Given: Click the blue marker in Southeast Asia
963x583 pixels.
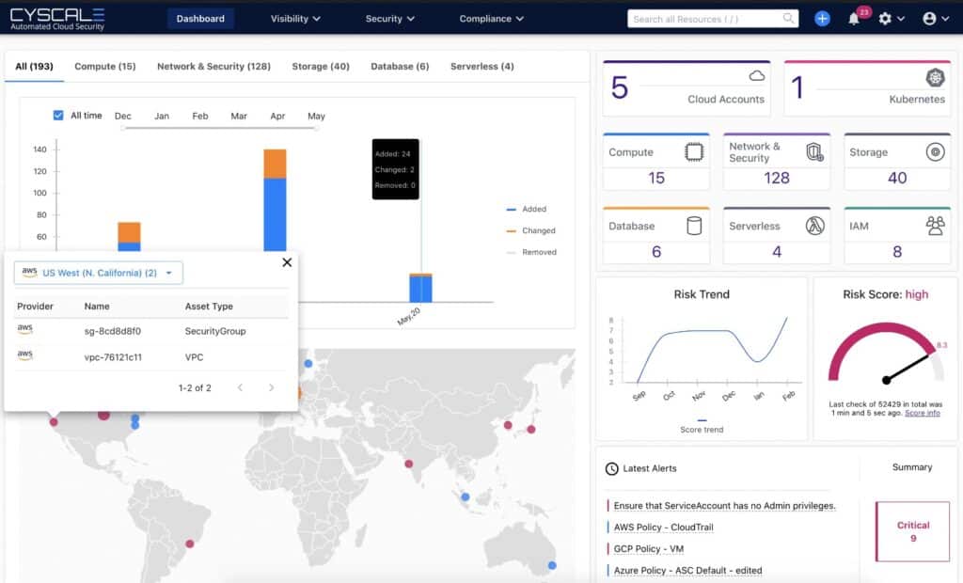Looking at the screenshot, I should click(466, 496).
